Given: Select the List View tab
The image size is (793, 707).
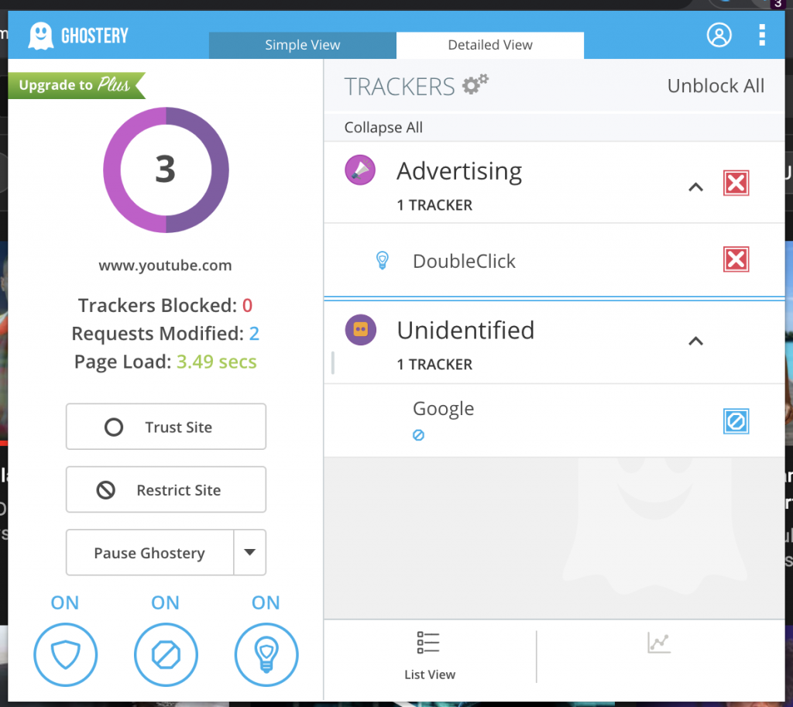Looking at the screenshot, I should click(430, 656).
